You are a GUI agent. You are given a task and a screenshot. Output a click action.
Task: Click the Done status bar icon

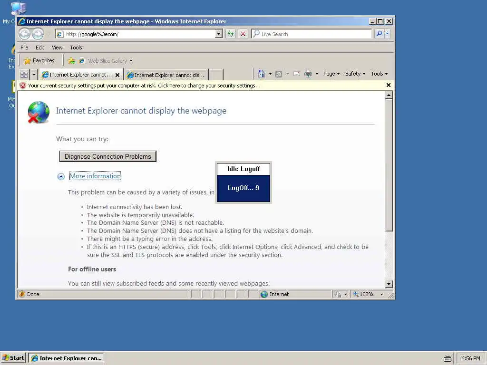(22, 294)
